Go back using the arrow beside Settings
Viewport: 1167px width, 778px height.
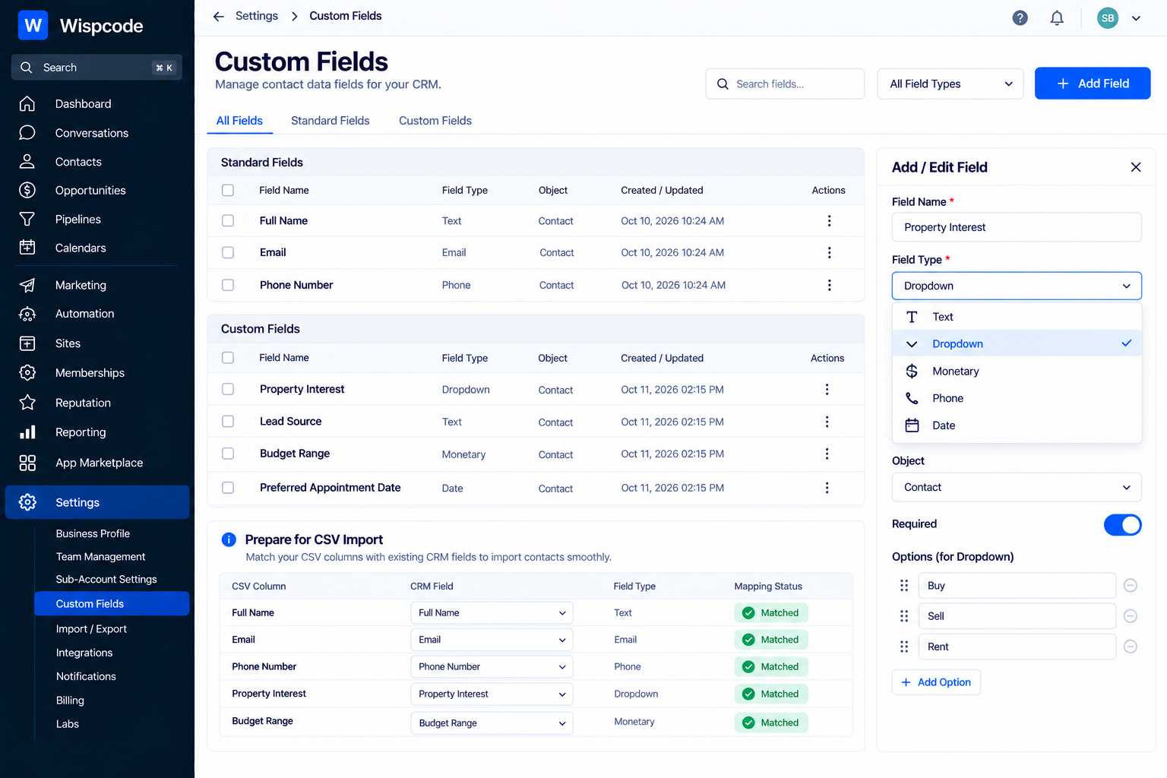click(x=219, y=16)
